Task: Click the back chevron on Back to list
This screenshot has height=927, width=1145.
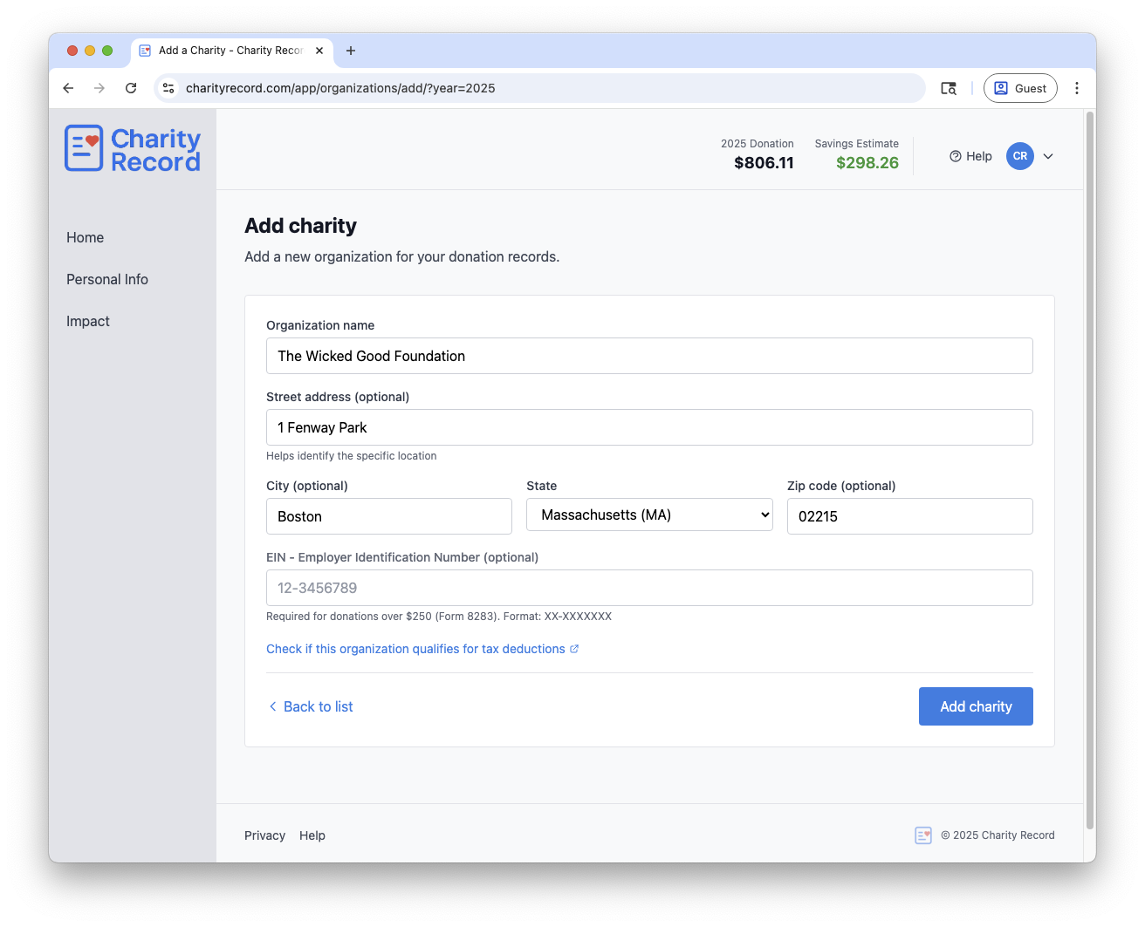Action: [272, 706]
